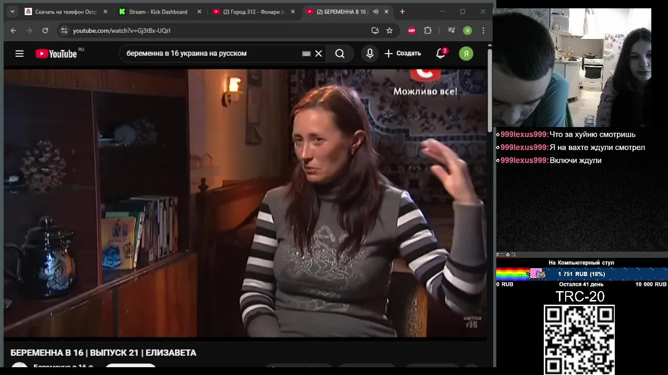Click chat message 'Включи ждули'
This screenshot has height=375, width=668.
point(575,160)
